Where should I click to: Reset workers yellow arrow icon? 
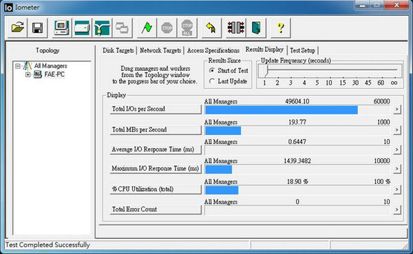211,28
